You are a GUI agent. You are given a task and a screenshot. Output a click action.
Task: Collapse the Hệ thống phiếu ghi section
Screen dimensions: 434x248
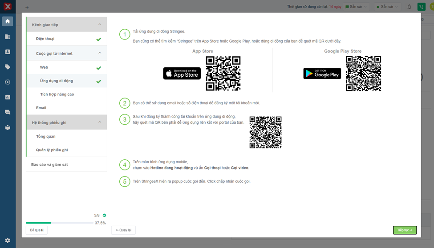100,122
